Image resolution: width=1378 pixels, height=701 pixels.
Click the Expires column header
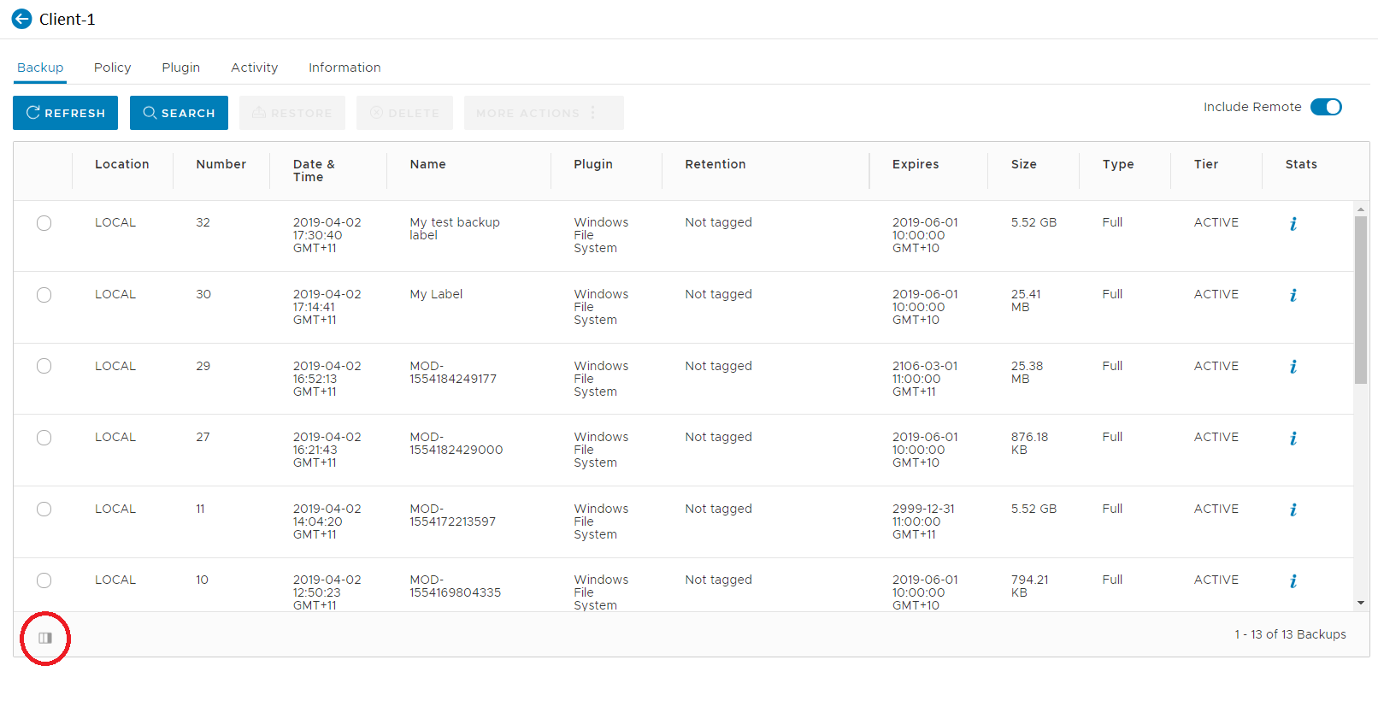[916, 164]
